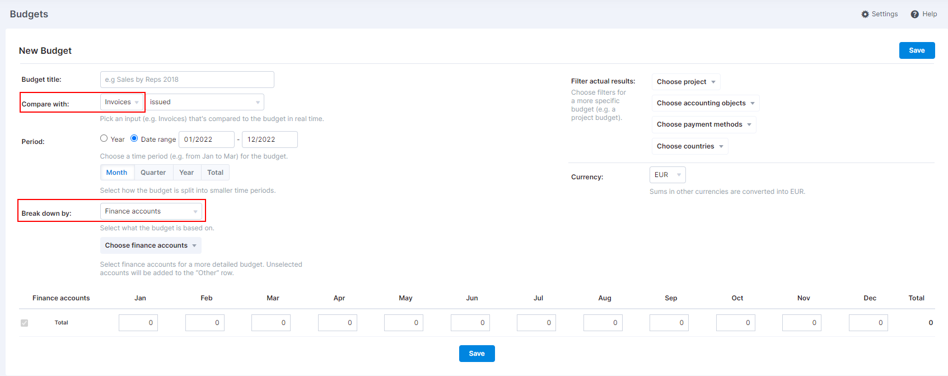Click the Total column header
This screenshot has height=376, width=948.
tap(916, 298)
